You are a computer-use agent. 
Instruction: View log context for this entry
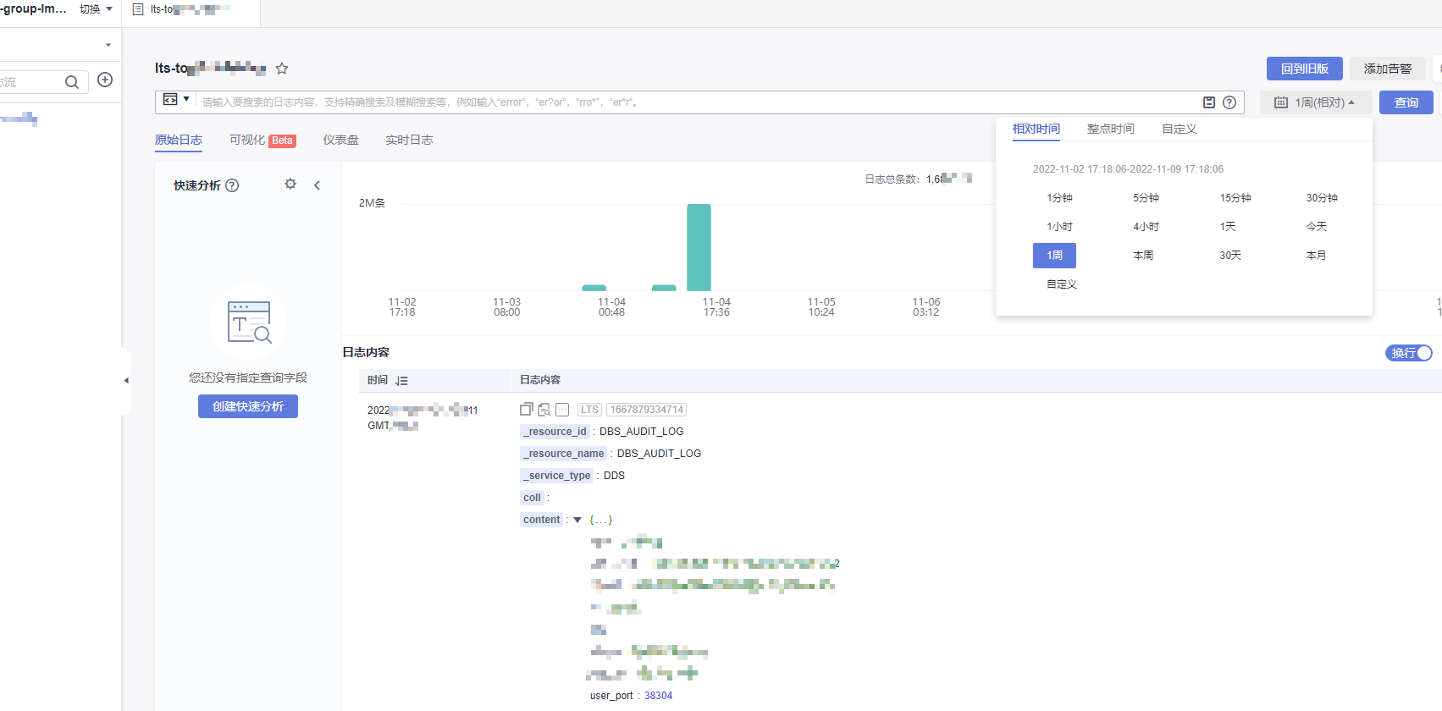[544, 410]
